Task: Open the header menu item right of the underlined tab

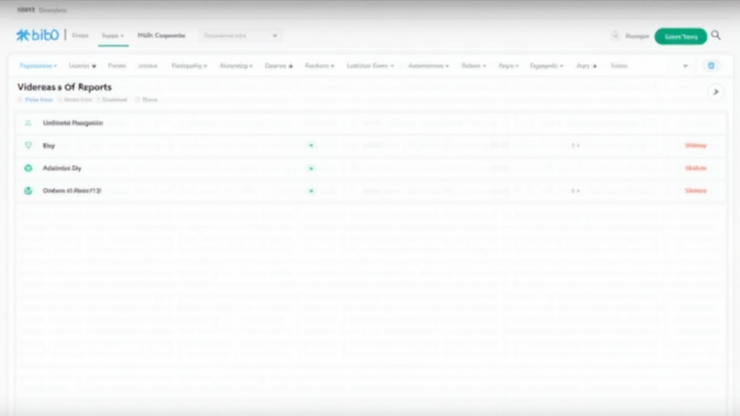Action: [x=161, y=35]
